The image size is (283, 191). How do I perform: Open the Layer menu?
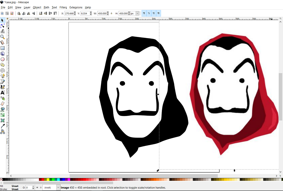(x=27, y=7)
